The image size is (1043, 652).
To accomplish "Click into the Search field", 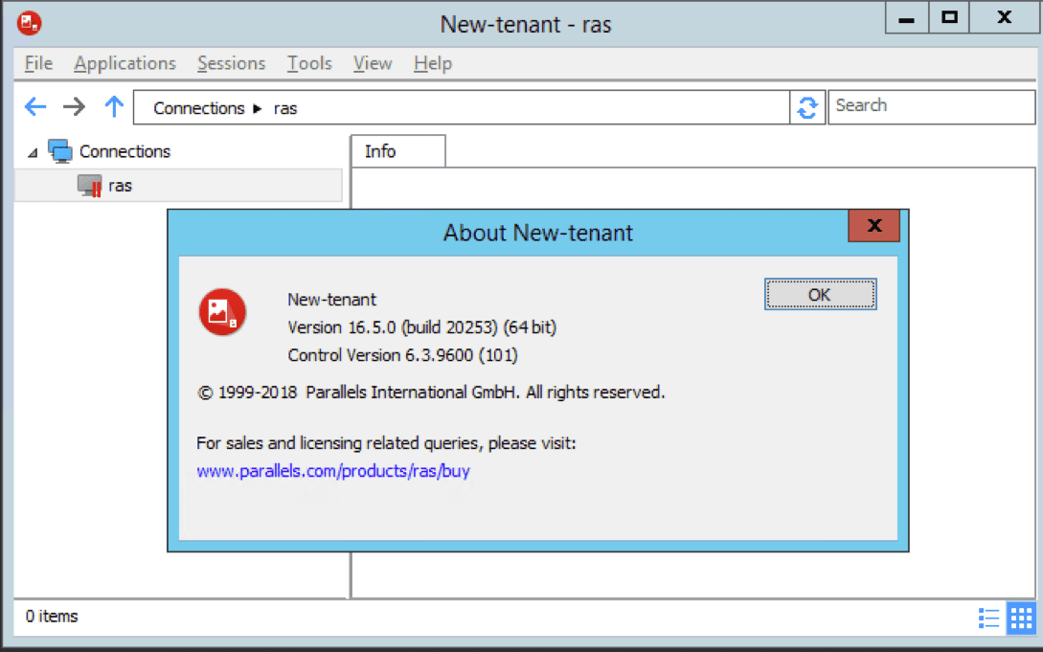I will coord(931,106).
